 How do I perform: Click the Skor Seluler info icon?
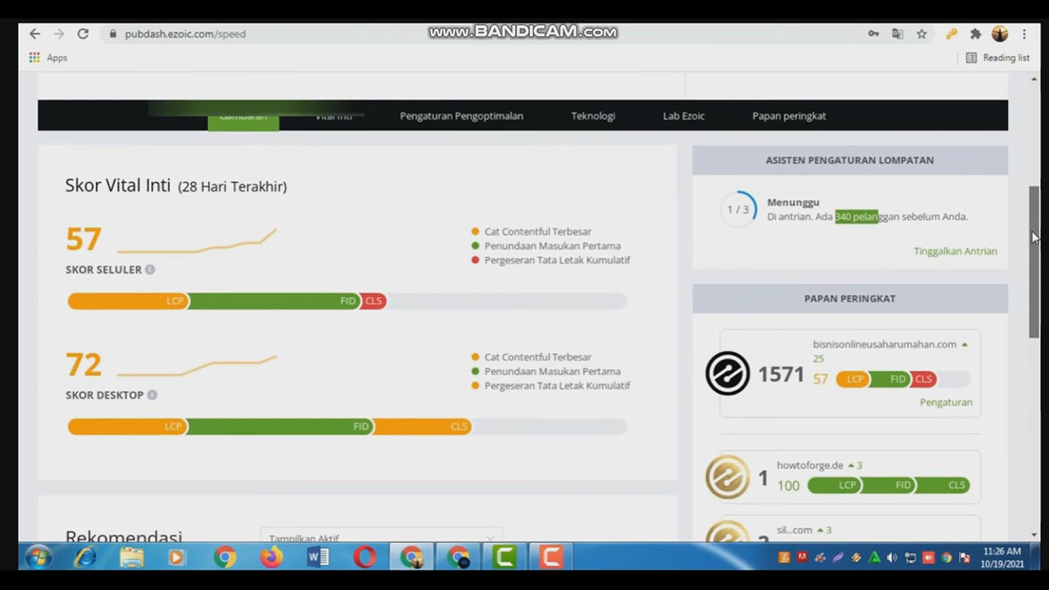150,269
